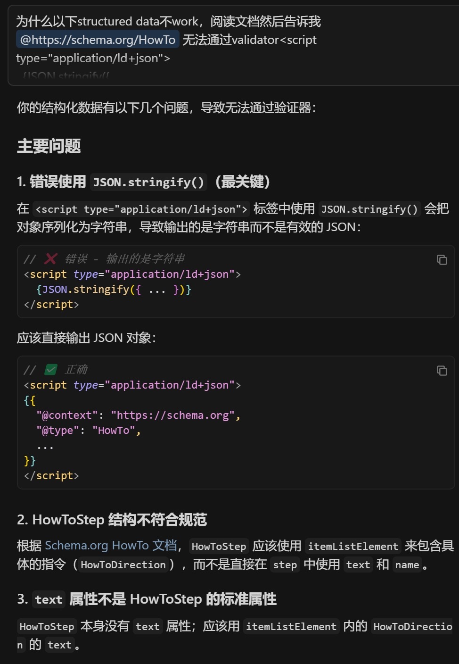Viewport: 459px width, 664px height.
Task: Click itemListElement code under section 3
Action: (291, 627)
